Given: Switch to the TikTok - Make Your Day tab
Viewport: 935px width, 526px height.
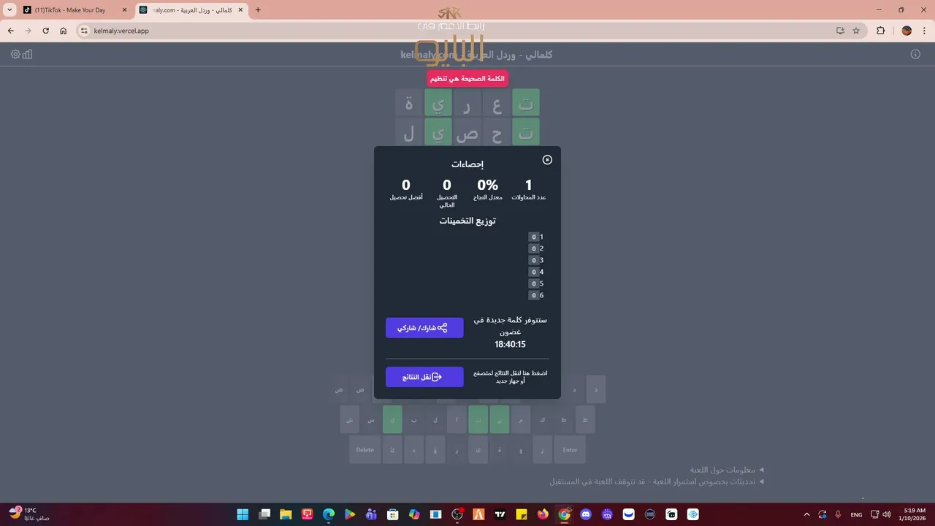Looking at the screenshot, I should (74, 10).
